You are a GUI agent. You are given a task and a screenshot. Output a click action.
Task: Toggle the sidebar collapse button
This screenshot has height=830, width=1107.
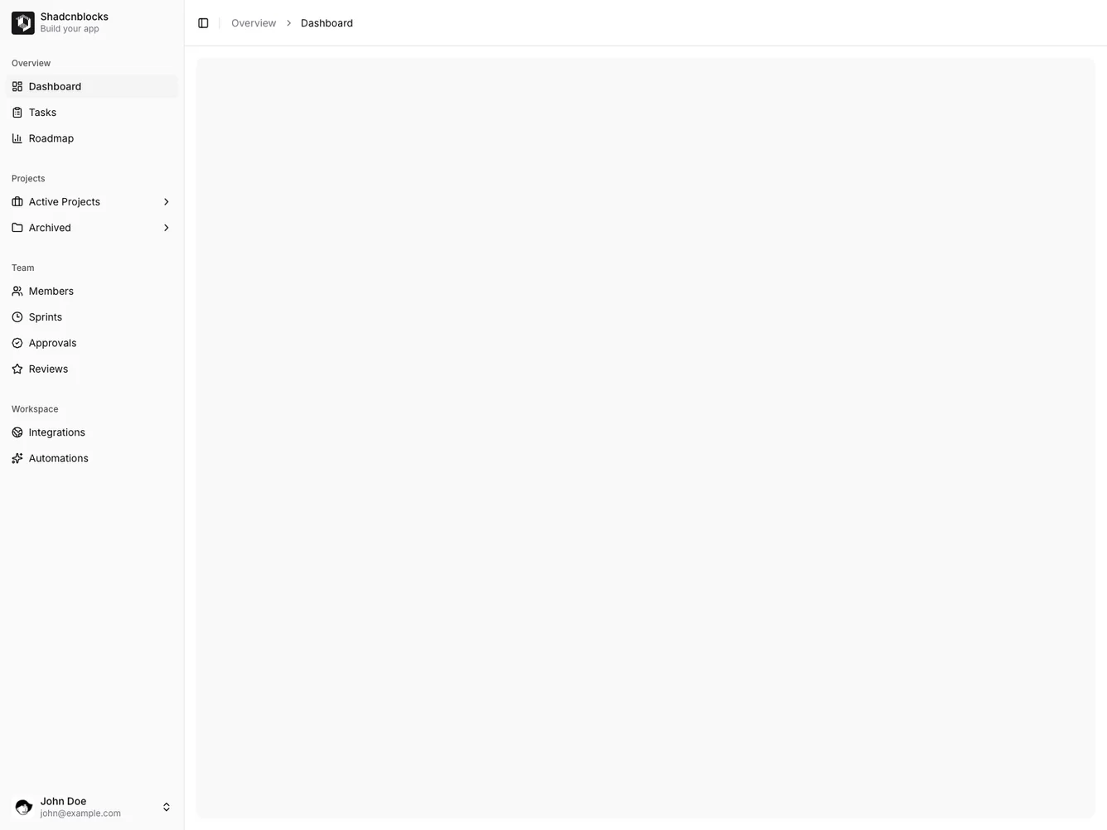(203, 22)
